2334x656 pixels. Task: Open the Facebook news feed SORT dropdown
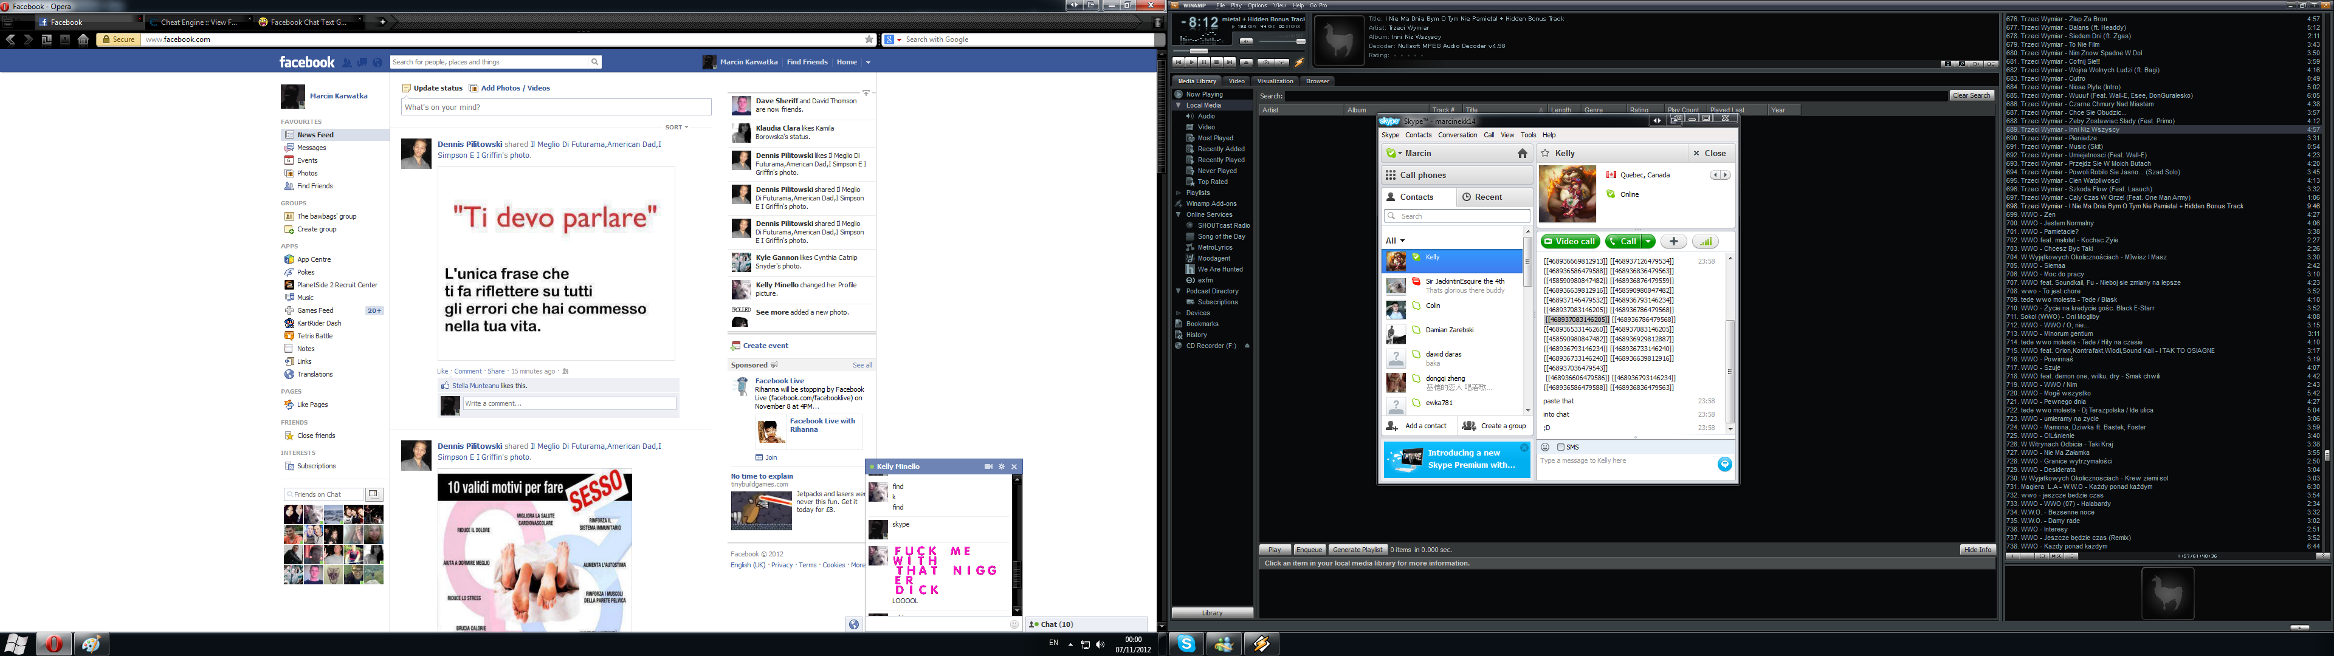[x=677, y=128]
